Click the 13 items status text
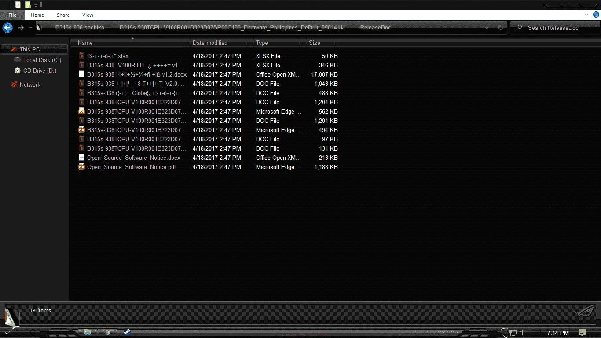Viewport: 601px width, 338px height. [x=40, y=310]
